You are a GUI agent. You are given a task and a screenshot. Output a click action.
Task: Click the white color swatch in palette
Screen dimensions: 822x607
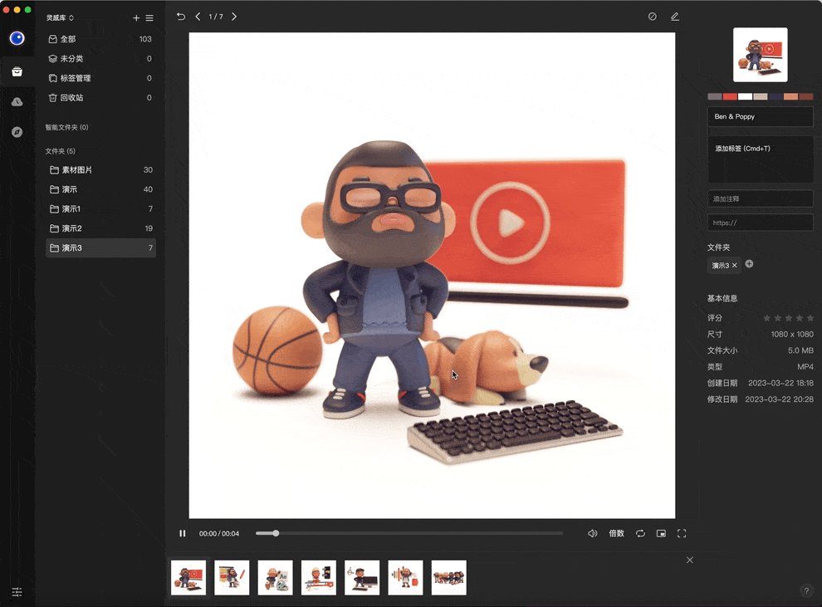(x=745, y=96)
